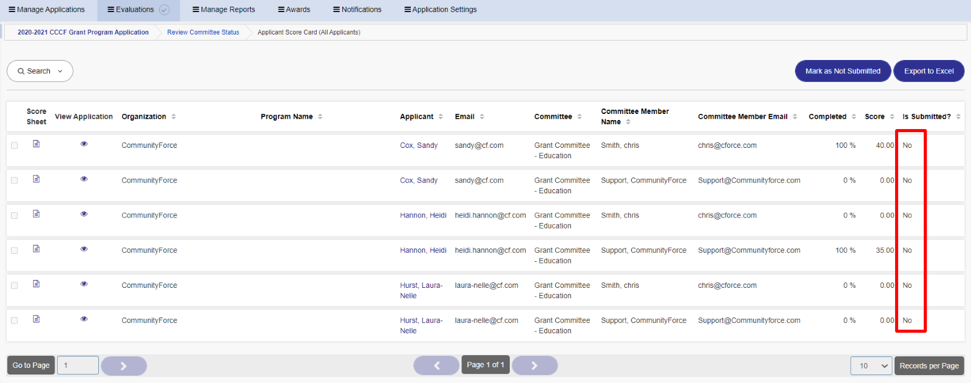
Task: Sort by the Organization column
Action: (174, 116)
